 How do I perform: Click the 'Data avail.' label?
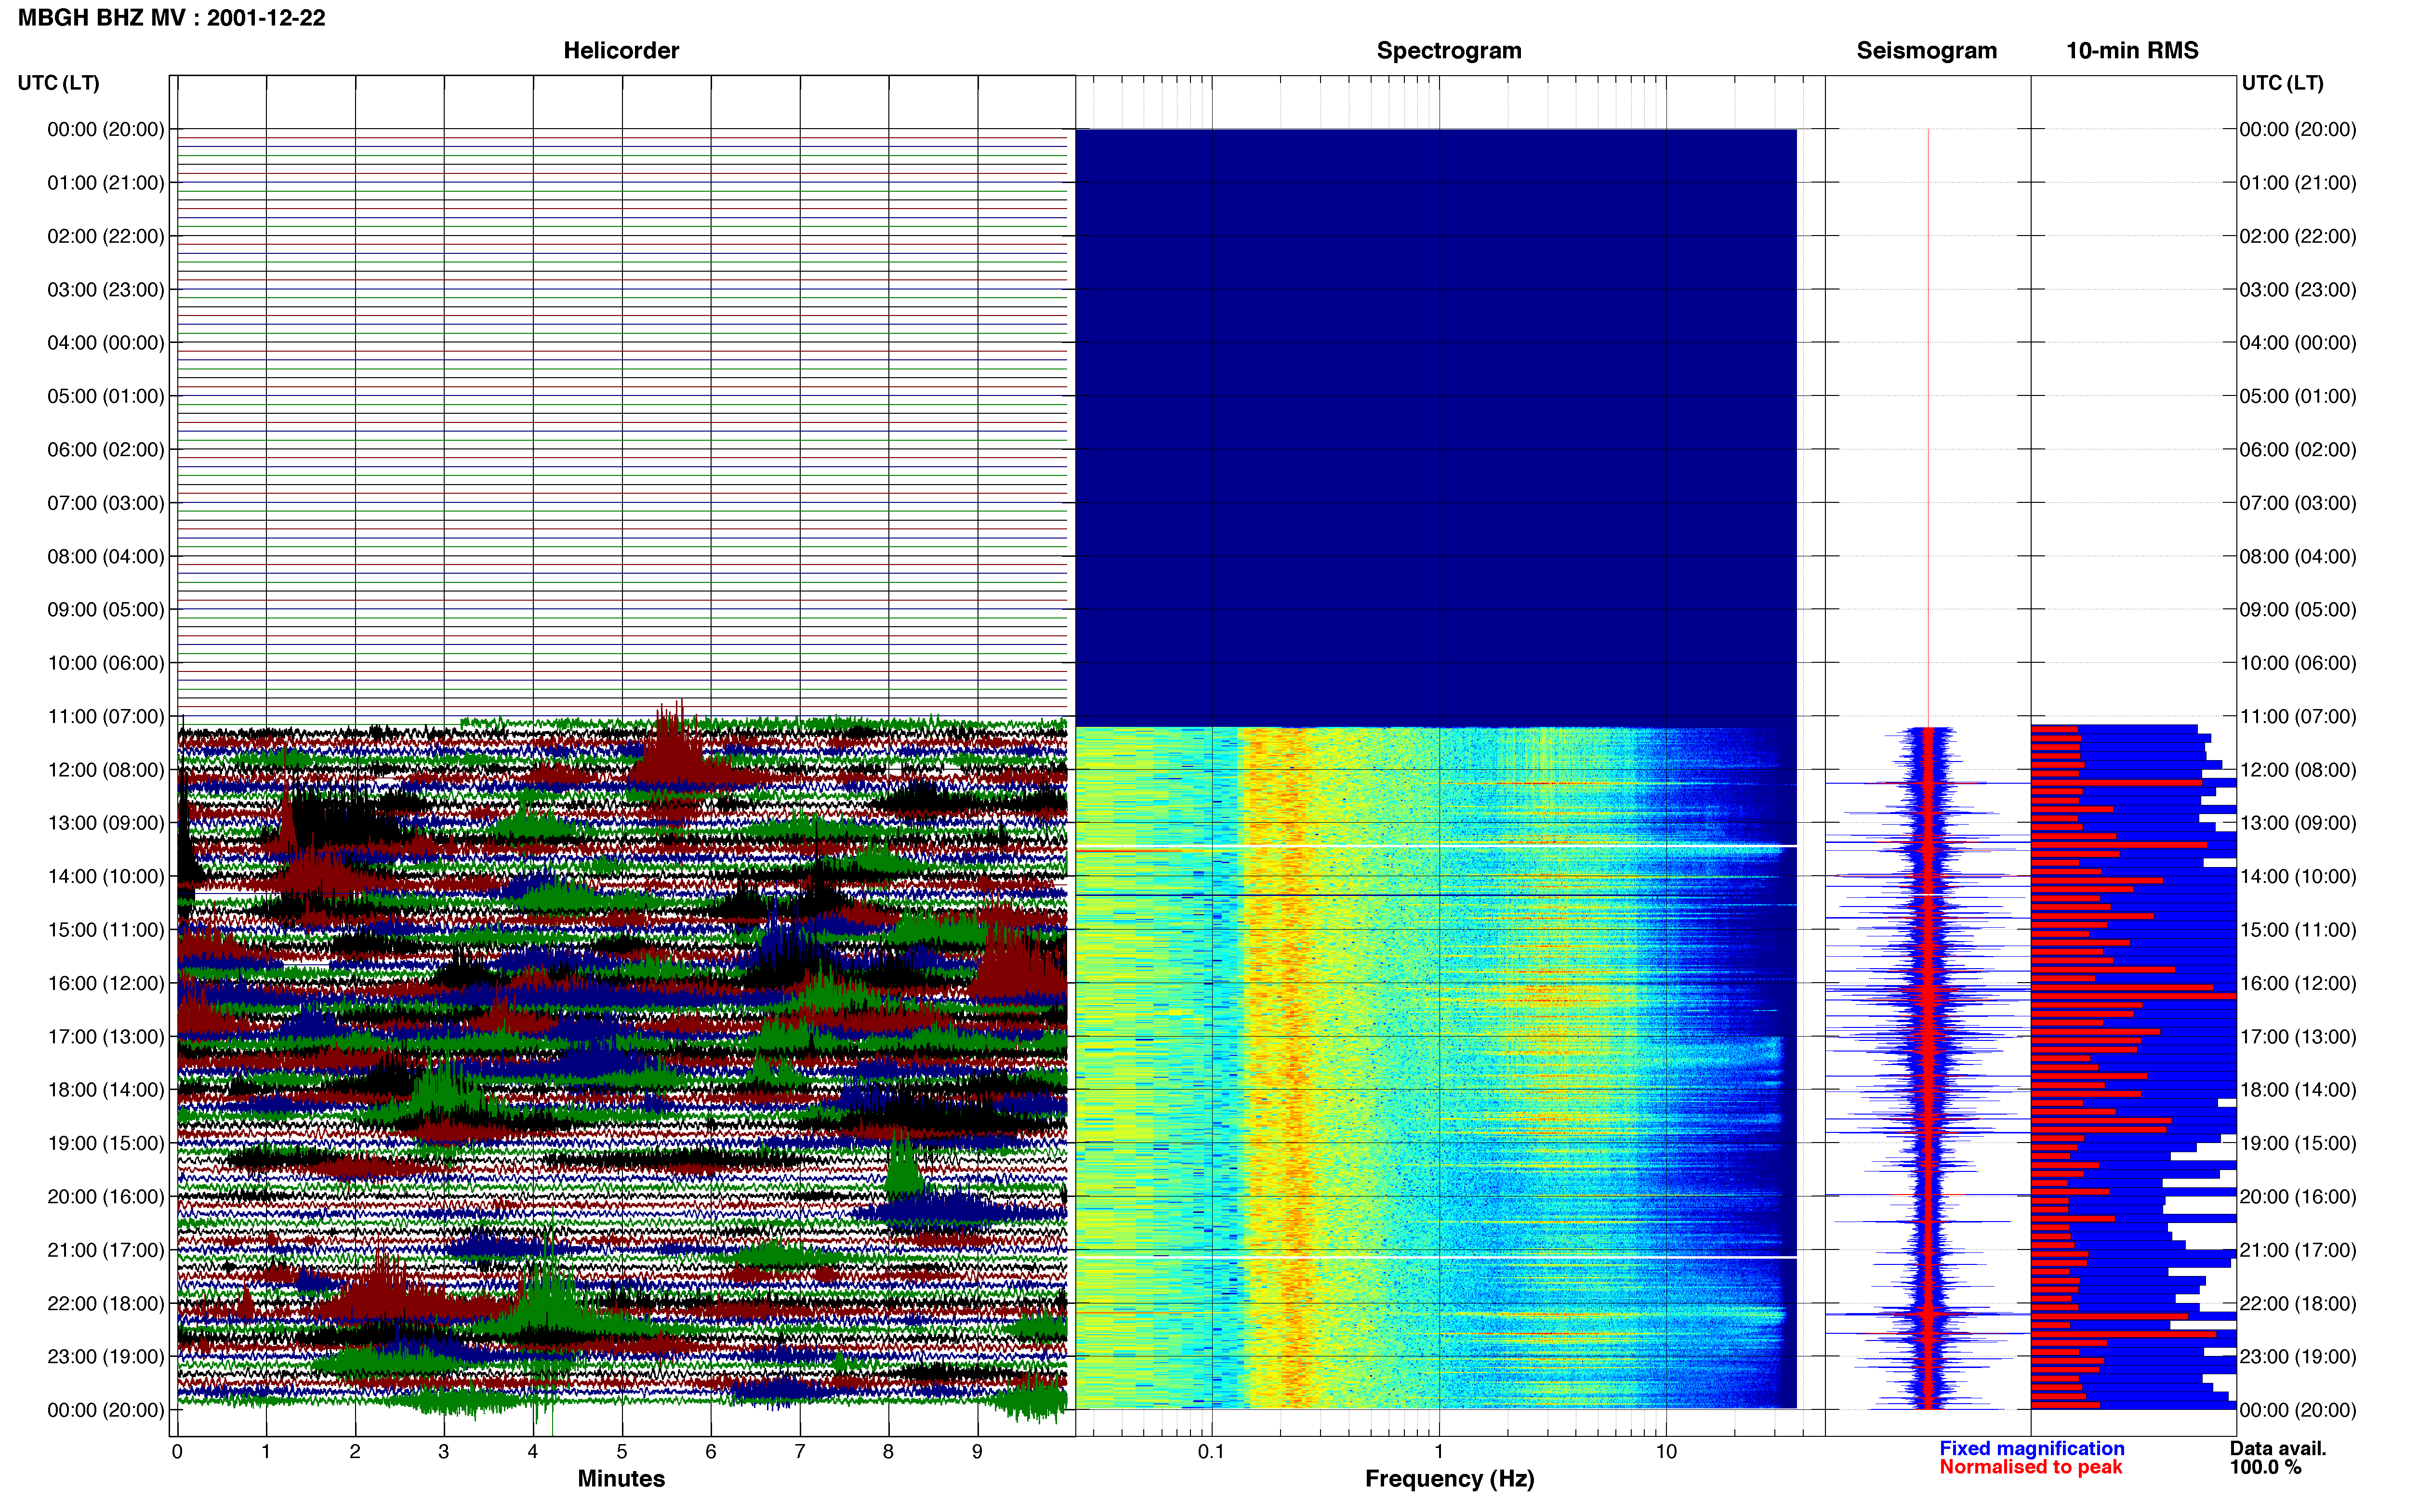pyautogui.click(x=2278, y=1449)
